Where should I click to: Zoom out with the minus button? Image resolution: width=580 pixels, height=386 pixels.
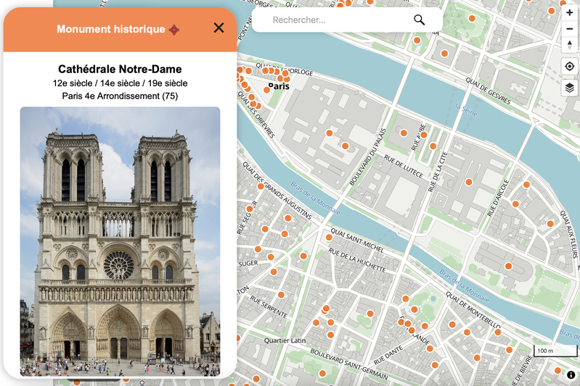pyautogui.click(x=569, y=29)
